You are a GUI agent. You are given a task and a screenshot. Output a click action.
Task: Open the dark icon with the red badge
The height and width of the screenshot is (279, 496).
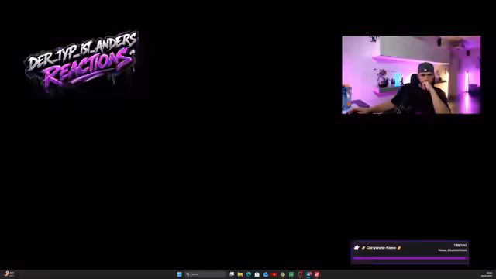coord(300,274)
